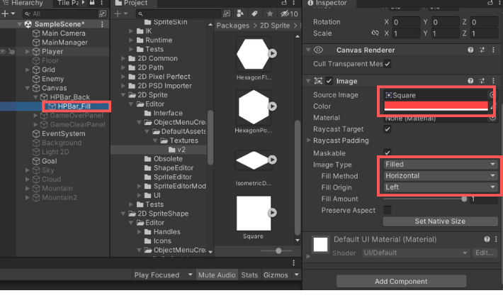Open the Source Image object picker
The height and width of the screenshot is (298, 503).
coord(492,94)
